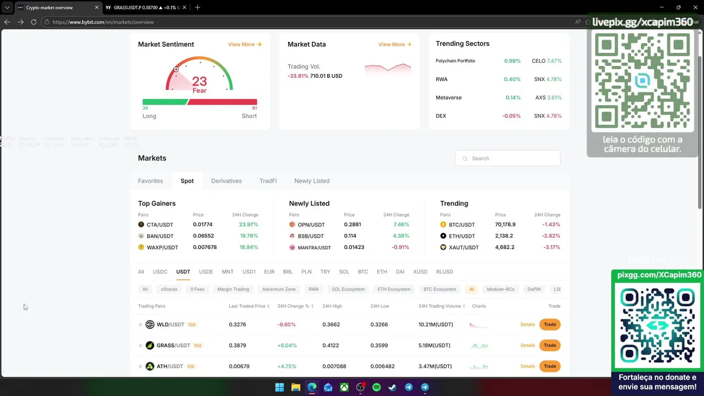Add GRASS/USDT to favorites with star
This screenshot has height=396, width=704.
[140, 345]
